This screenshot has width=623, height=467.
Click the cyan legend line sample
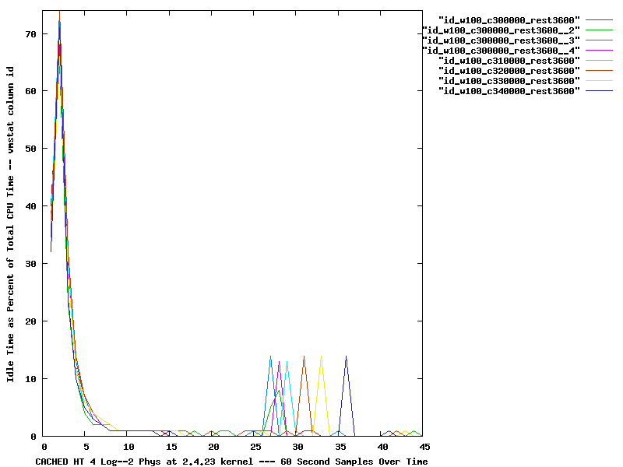pos(599,61)
